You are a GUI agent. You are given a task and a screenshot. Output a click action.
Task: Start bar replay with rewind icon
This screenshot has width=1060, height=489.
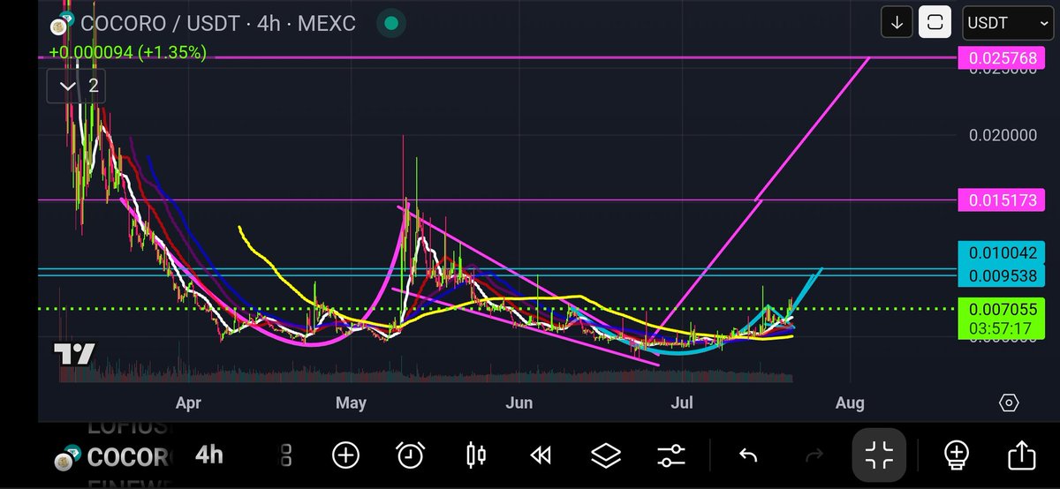541,455
